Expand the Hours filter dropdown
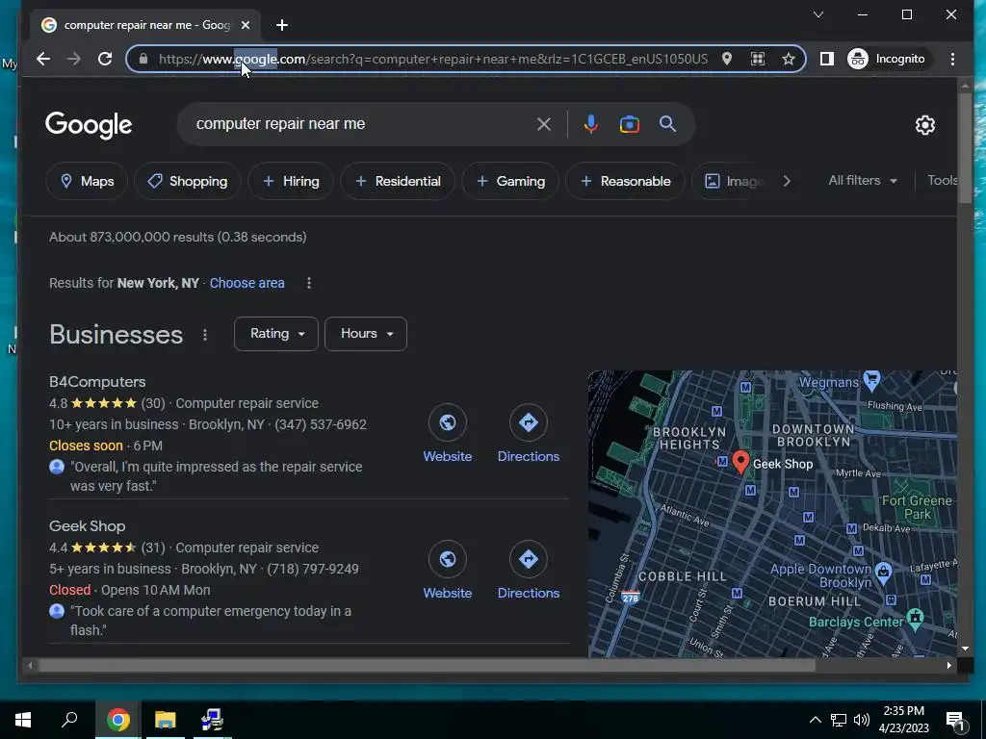 click(x=365, y=334)
